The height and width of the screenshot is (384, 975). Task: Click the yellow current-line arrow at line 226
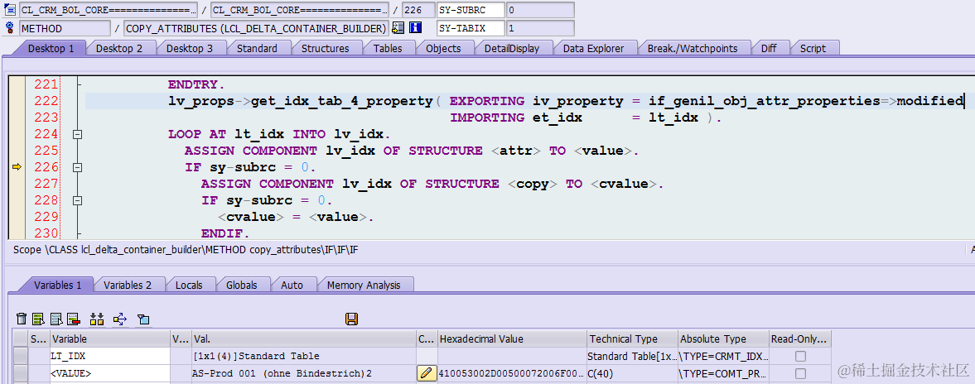coord(17,166)
